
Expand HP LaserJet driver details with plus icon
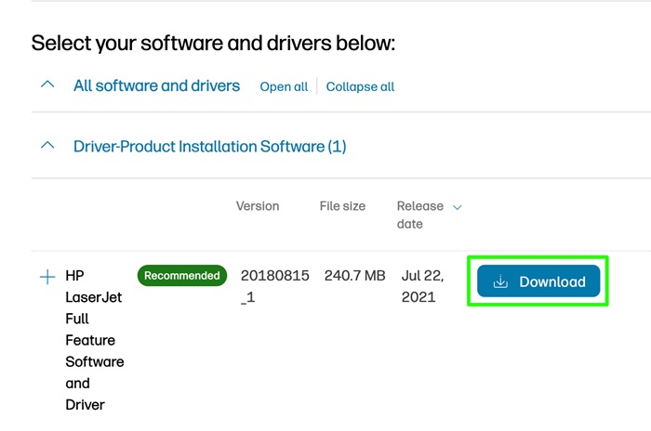pos(47,277)
